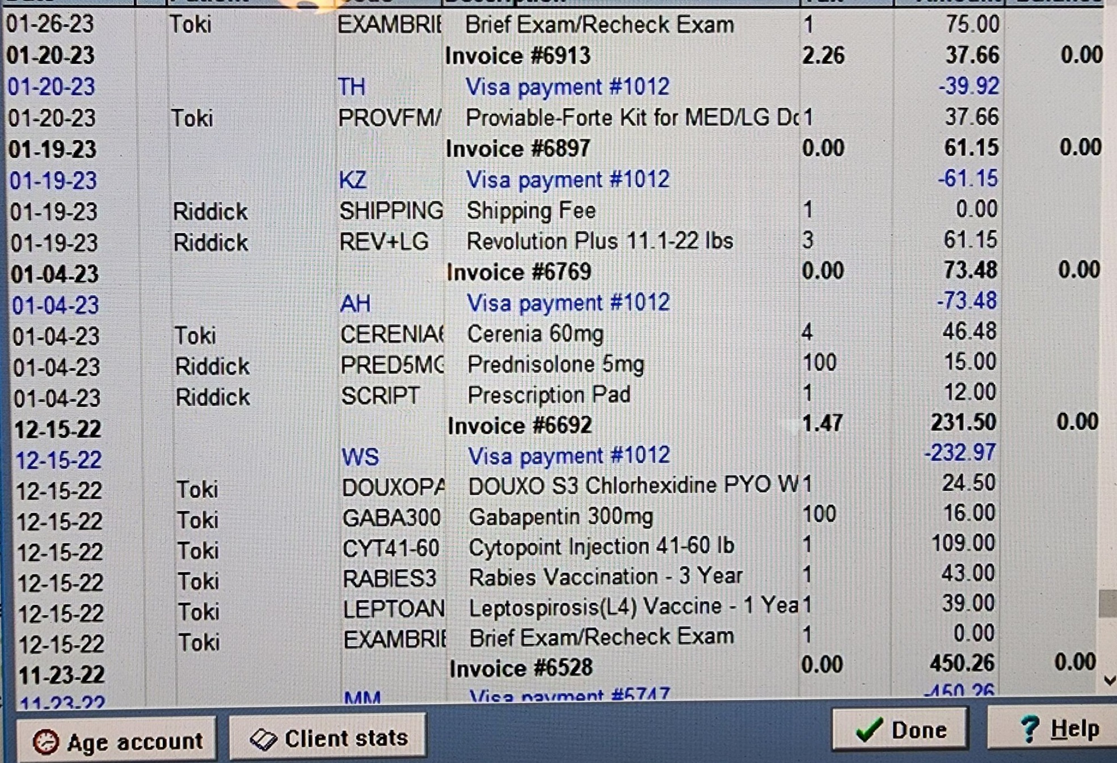The image size is (1117, 763).
Task: Click the DOUXOPA code cell
Action: (x=394, y=488)
